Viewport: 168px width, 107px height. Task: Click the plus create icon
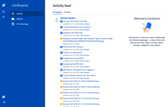(x=4, y=17)
